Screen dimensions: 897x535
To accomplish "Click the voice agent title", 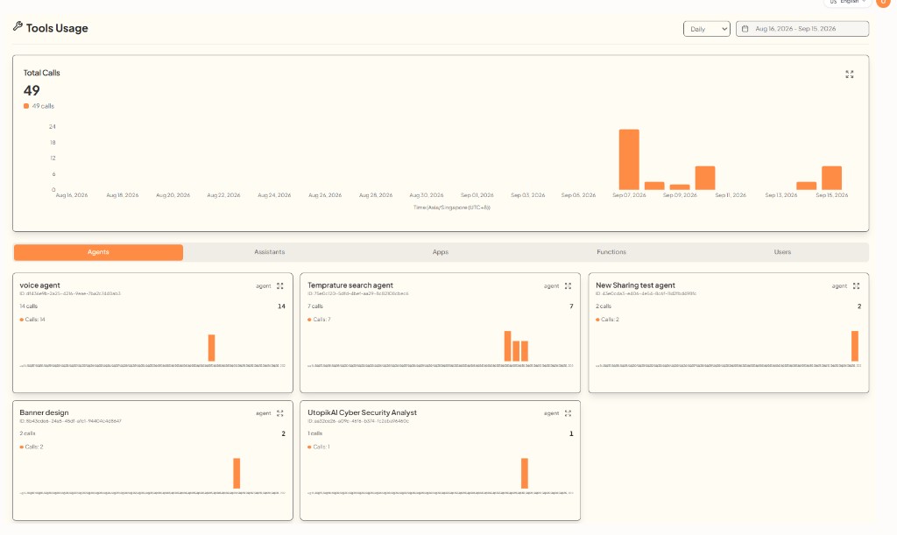I will 39,285.
